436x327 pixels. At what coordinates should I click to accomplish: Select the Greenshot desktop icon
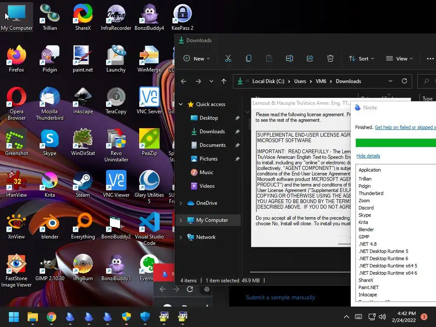[17, 142]
